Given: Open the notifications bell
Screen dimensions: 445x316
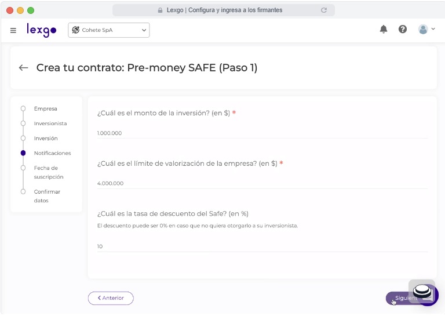Looking at the screenshot, I should (x=384, y=29).
